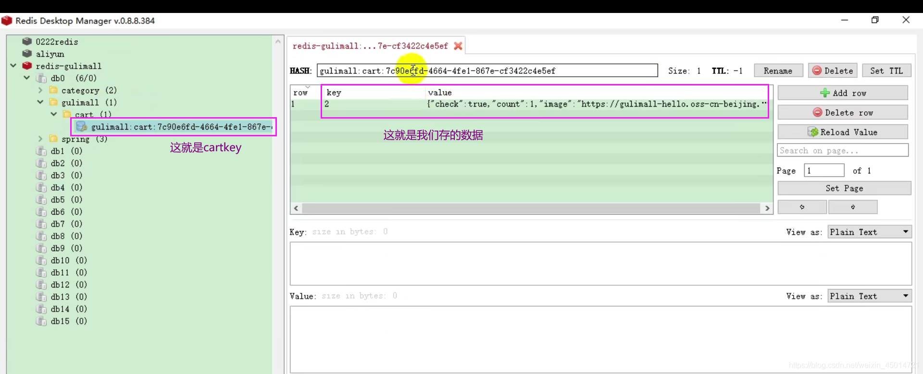Click the db2 database icon
Viewport: 923px width, 374px height.
[41, 163]
